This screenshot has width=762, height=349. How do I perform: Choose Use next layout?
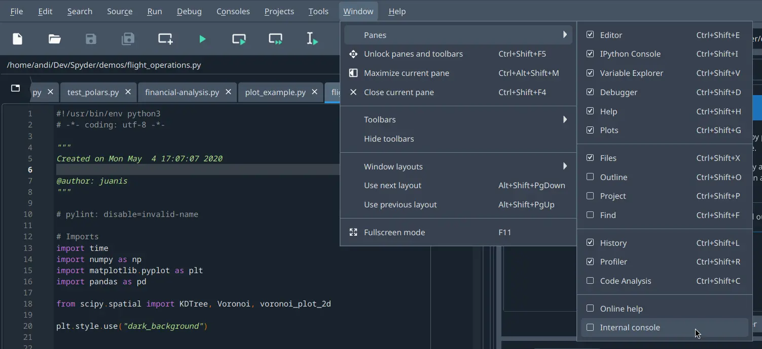458,186
